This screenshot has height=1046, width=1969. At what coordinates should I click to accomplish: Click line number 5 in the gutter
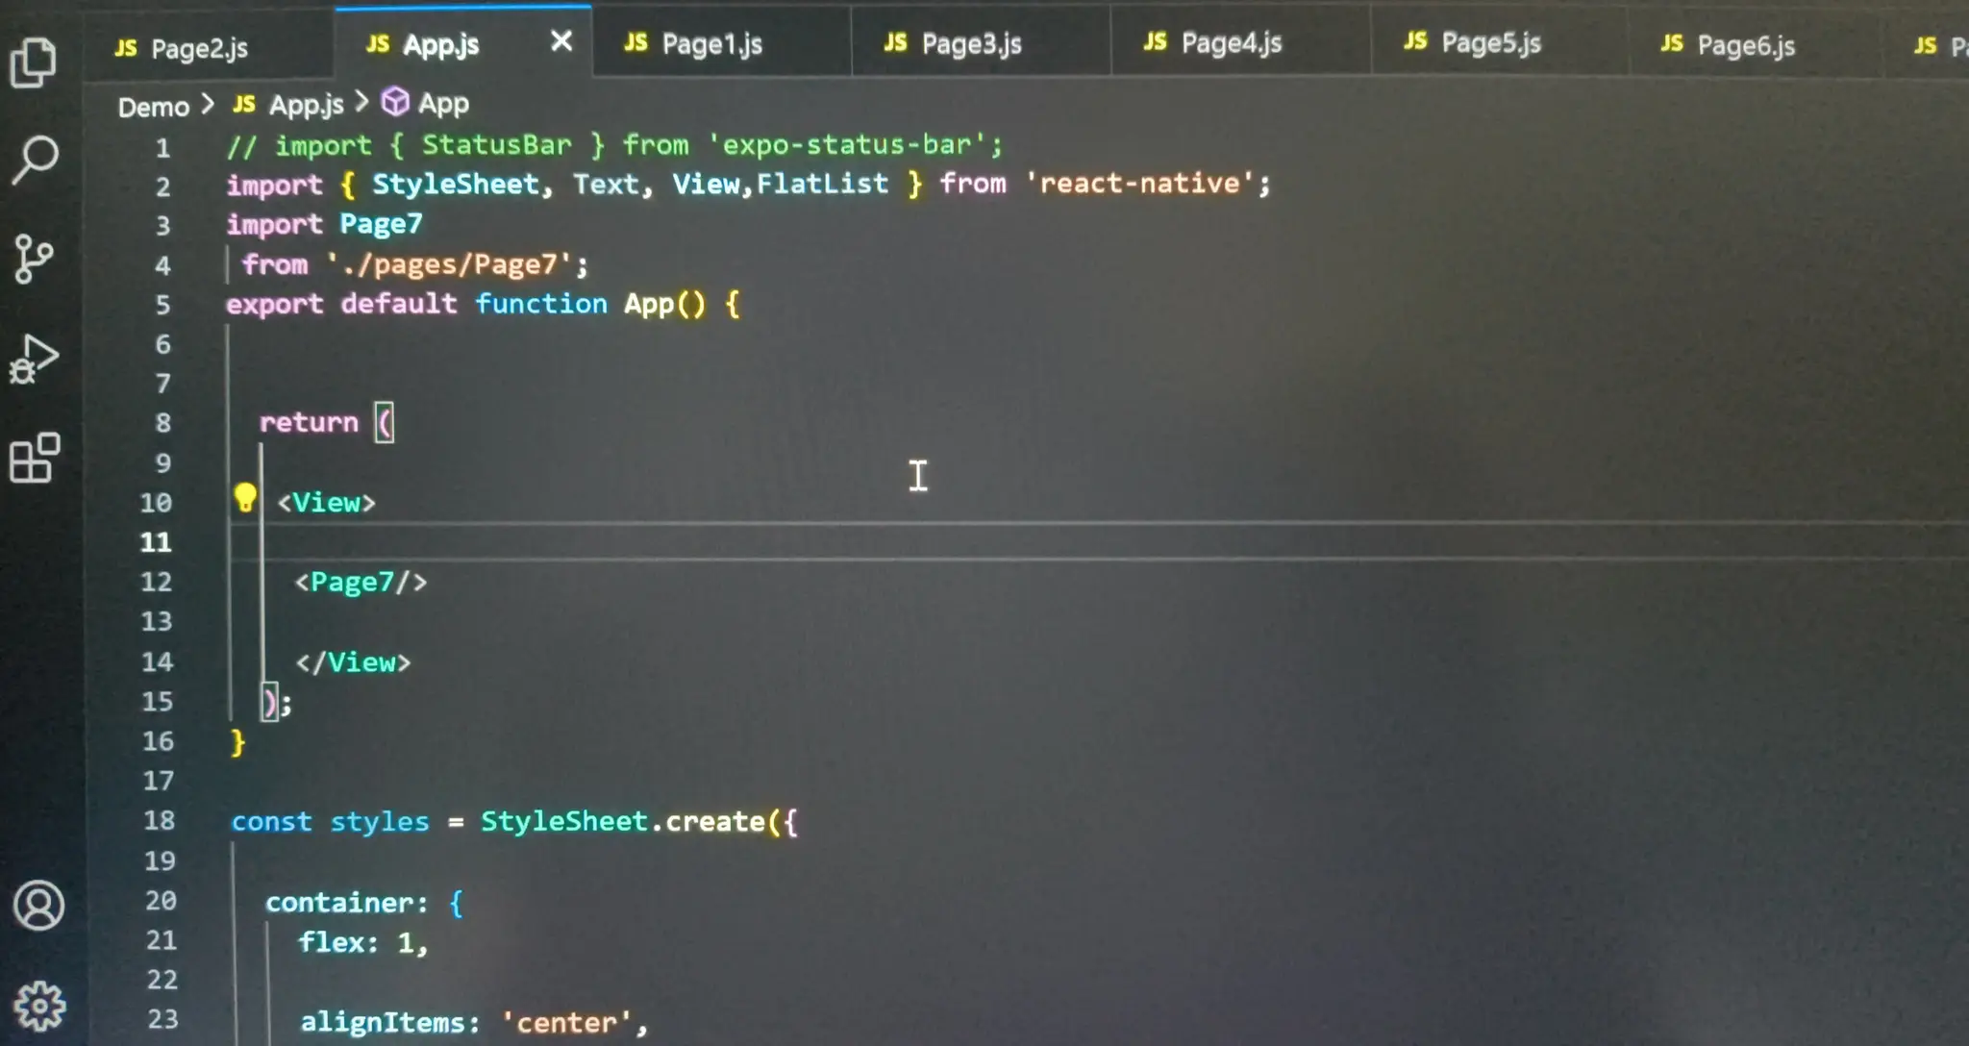[162, 305]
